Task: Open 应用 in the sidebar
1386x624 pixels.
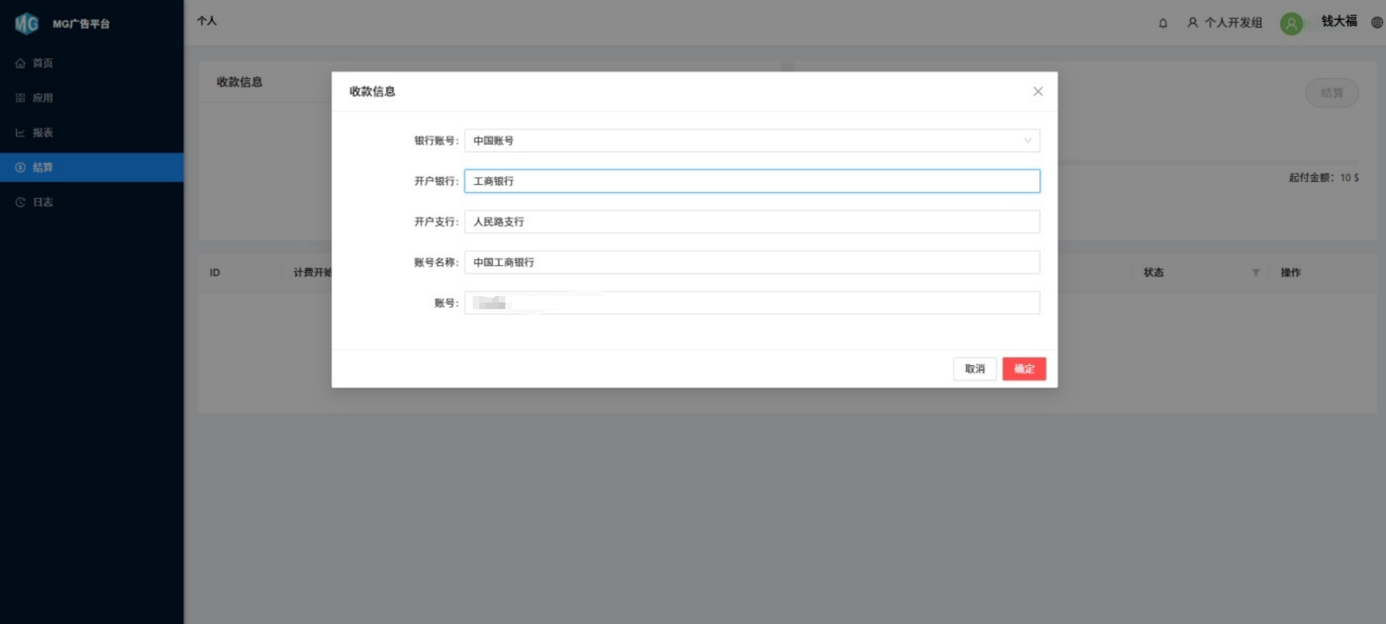Action: [x=43, y=98]
